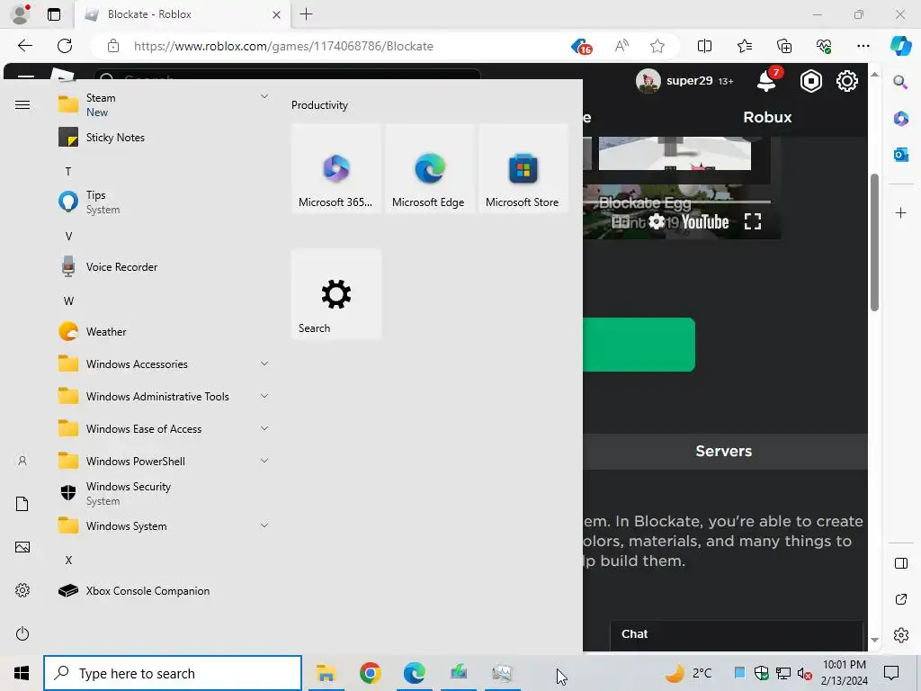Screen dimensions: 921x691
Task: Open File Explorer from the taskbar
Action: coord(326,673)
